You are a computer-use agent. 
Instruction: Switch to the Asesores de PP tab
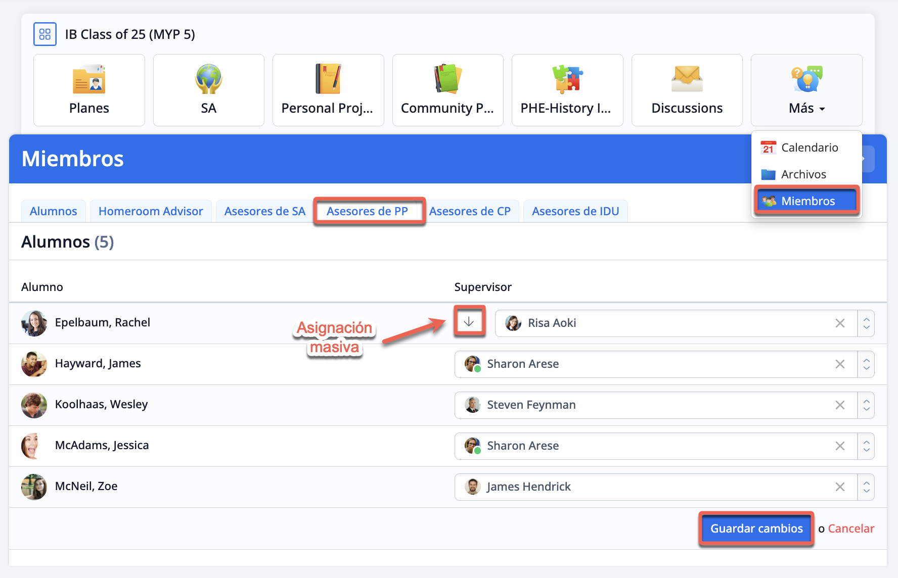367,211
